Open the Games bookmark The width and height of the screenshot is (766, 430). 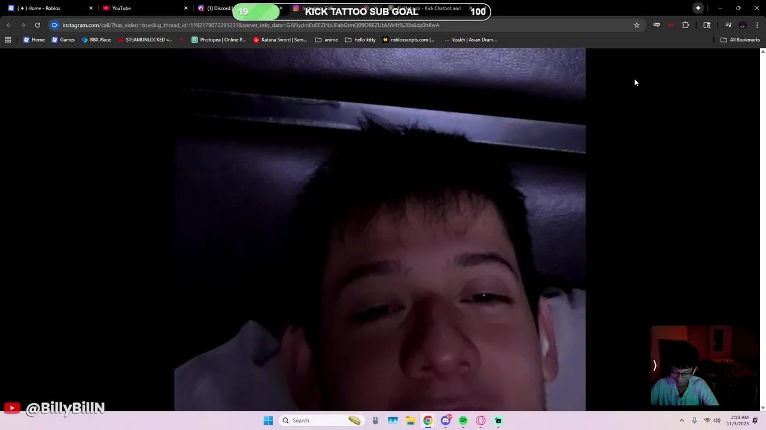click(63, 40)
